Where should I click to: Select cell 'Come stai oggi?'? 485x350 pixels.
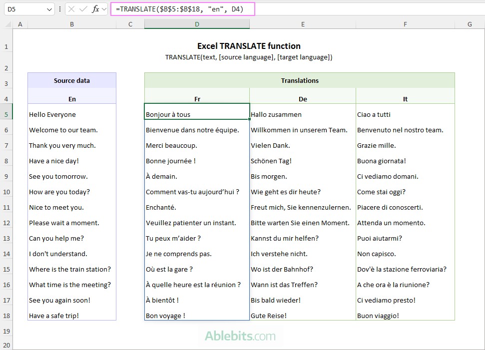pyautogui.click(x=405, y=189)
